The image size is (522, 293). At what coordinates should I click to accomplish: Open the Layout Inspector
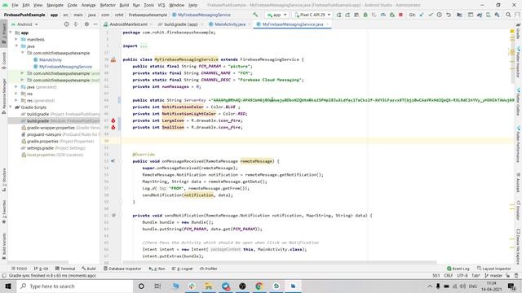494,269
